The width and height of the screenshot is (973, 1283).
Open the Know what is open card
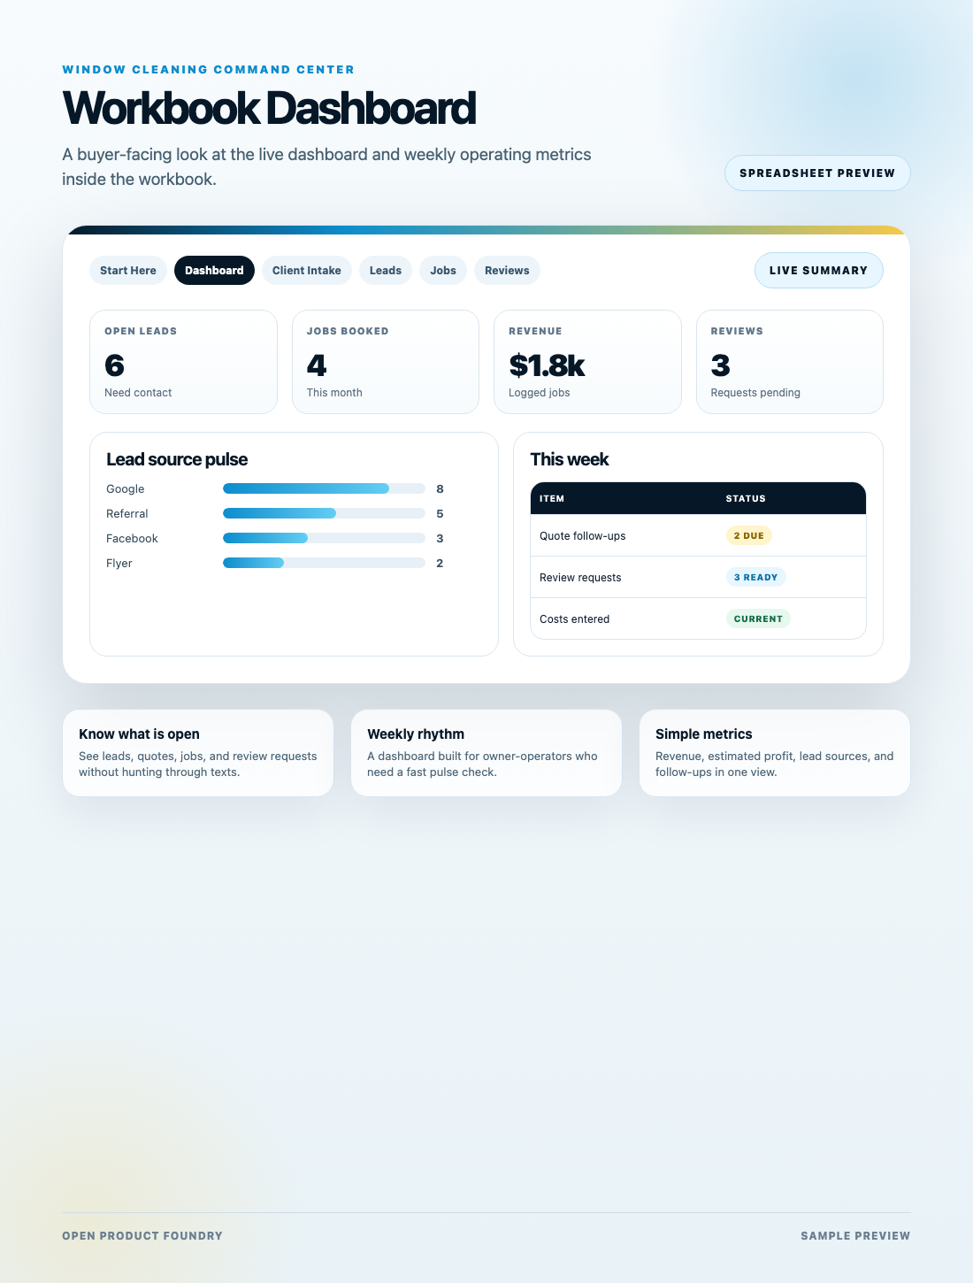[x=198, y=753]
